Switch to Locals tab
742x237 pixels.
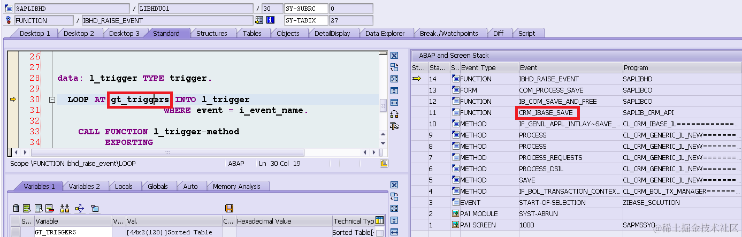[x=124, y=186]
